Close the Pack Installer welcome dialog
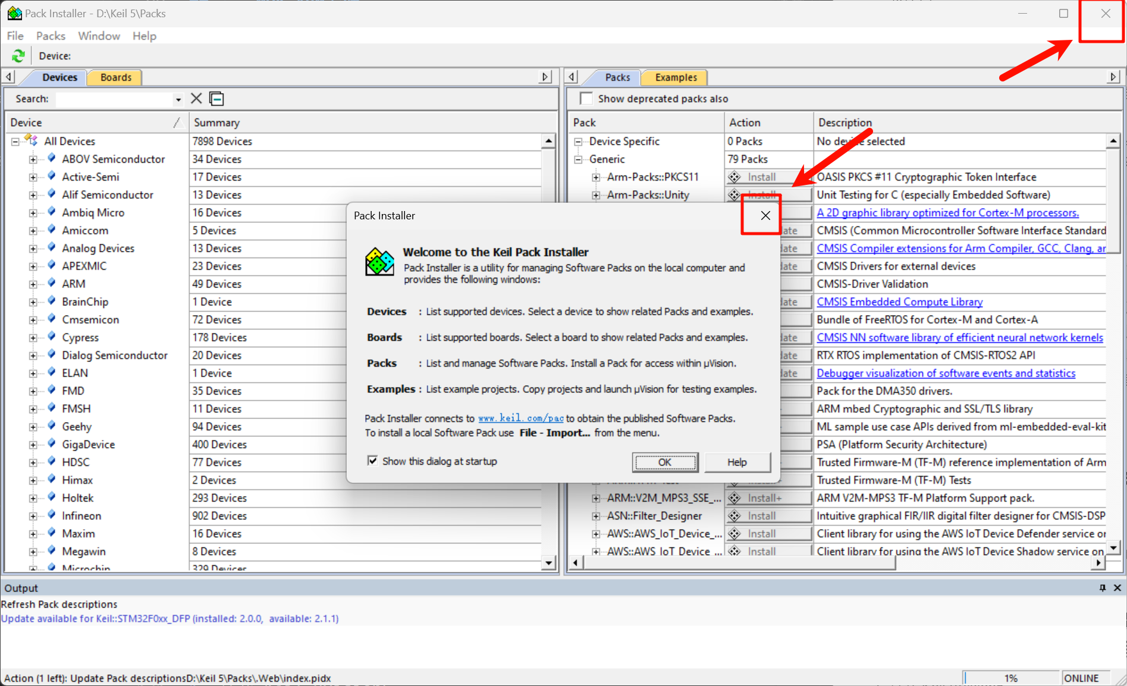1127x686 pixels. coord(765,216)
